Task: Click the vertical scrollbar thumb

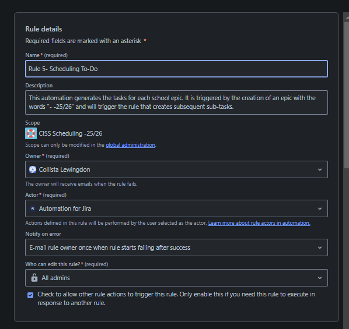Action: pyautogui.click(x=347, y=95)
